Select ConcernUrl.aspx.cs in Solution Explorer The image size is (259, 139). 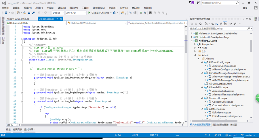pyautogui.click(x=223, y=102)
